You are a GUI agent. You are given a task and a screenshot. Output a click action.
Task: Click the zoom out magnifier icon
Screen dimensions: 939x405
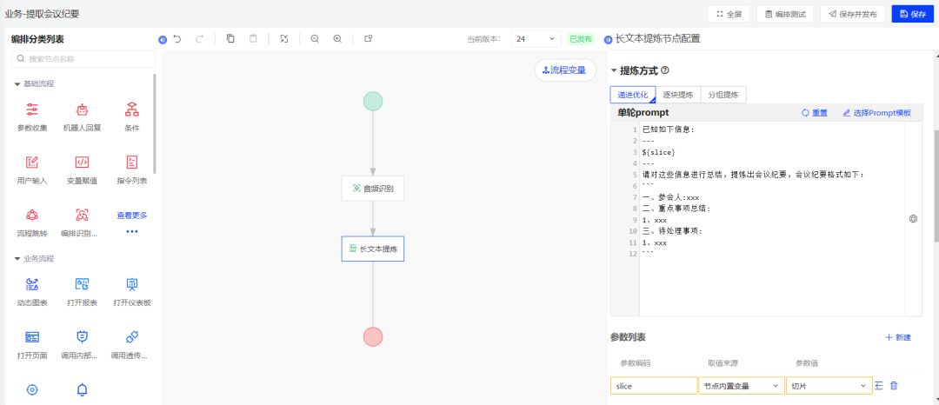pyautogui.click(x=315, y=39)
